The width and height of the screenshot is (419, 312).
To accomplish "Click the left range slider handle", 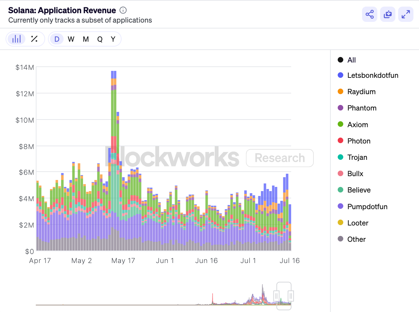I will coord(277,296).
